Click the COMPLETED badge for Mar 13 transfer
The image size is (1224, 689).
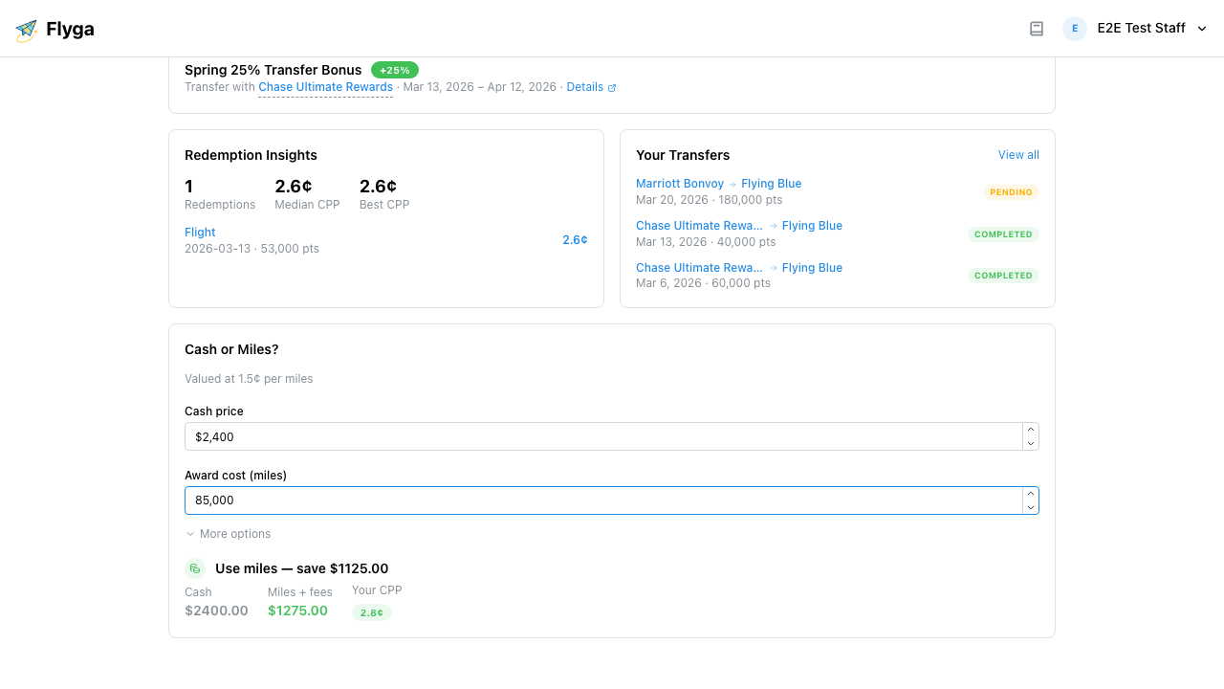pyautogui.click(x=1003, y=234)
